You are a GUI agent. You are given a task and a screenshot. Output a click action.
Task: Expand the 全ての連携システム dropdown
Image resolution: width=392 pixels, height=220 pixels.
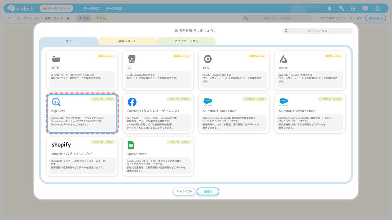[x=335, y=18]
